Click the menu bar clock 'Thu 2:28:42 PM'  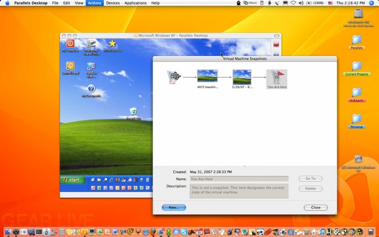(x=351, y=3)
